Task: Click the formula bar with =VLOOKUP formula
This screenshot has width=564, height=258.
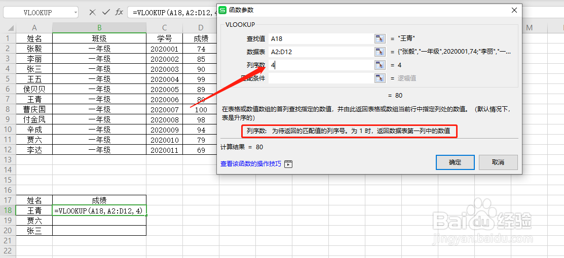Action: click(172, 13)
